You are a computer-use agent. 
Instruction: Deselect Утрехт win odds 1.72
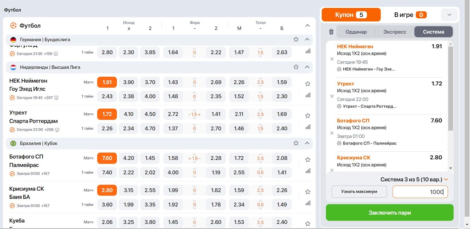[107, 114]
